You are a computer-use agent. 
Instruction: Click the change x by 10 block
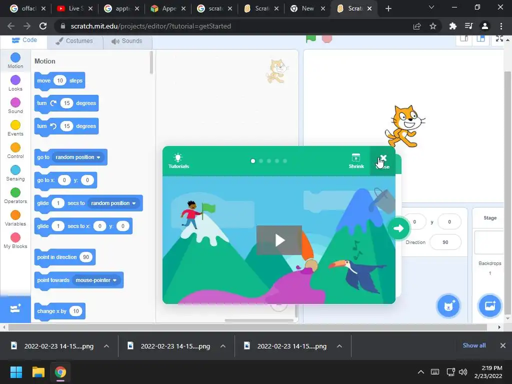(60, 311)
